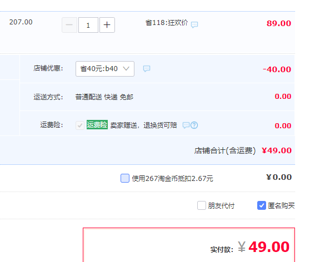
Task: Decrease item quantity with minus button
Action: pos(69,25)
